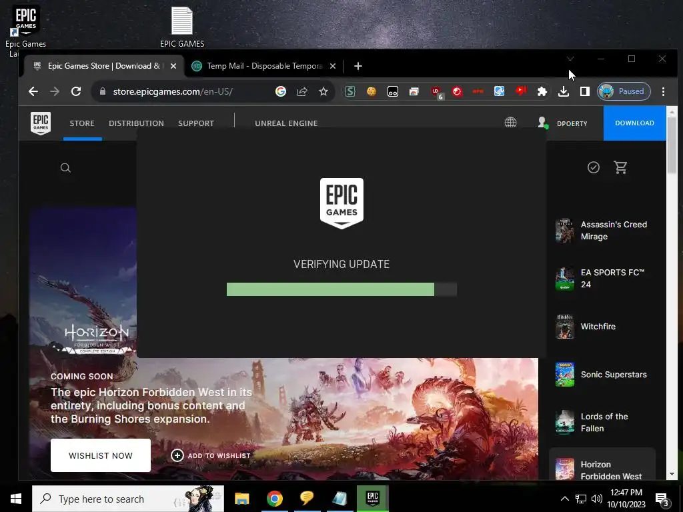The width and height of the screenshot is (683, 512).
Task: Open the notification center icon
Action: click(662, 499)
